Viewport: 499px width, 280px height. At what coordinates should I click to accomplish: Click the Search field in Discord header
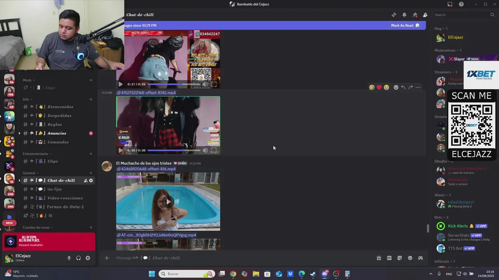[464, 15]
